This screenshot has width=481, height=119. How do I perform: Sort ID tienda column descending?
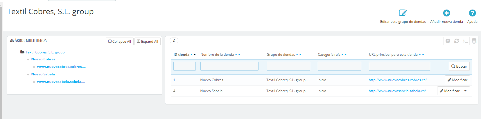[x=192, y=55]
